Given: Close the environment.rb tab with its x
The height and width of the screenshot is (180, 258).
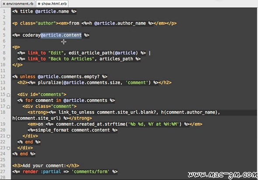Looking at the screenshot, I should pyautogui.click(x=4, y=4).
